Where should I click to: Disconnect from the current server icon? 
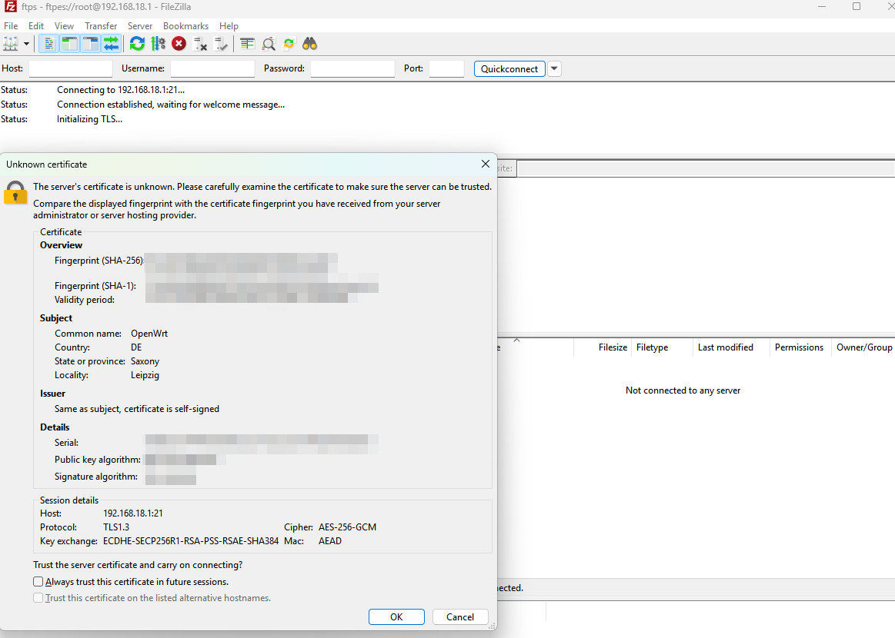pyautogui.click(x=200, y=44)
